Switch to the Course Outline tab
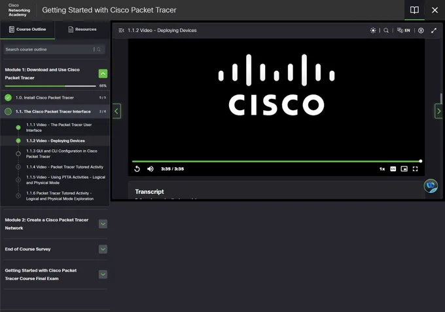The width and height of the screenshot is (445, 312). click(x=27, y=29)
